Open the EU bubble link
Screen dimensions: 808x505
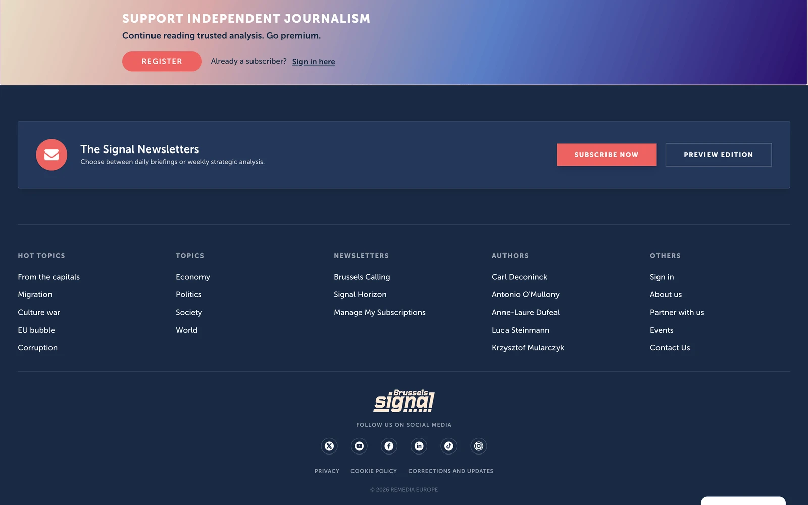(36, 330)
